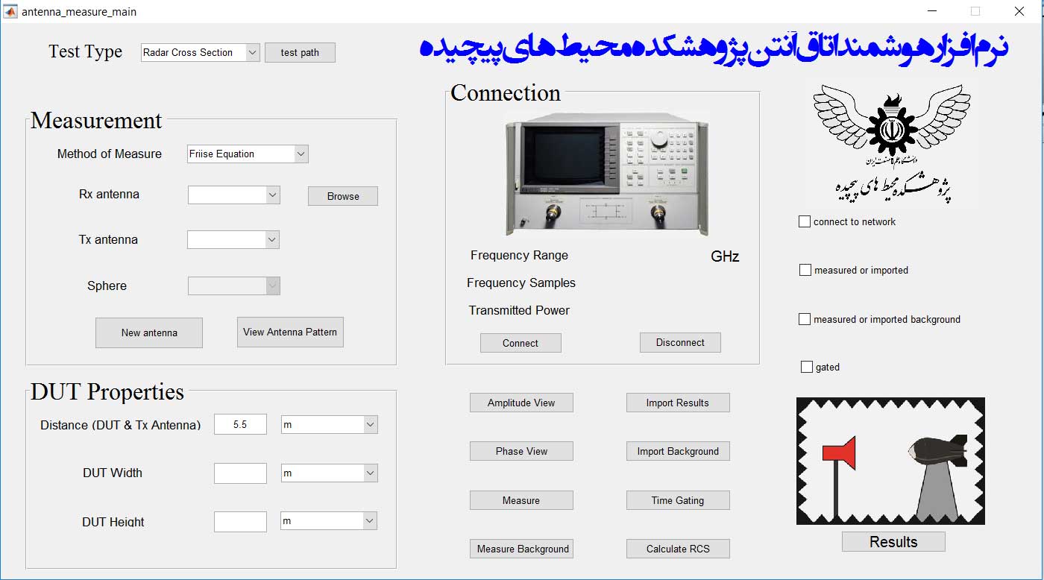Click the DUT Height input field
Screen dimensions: 1044x580
click(240, 522)
